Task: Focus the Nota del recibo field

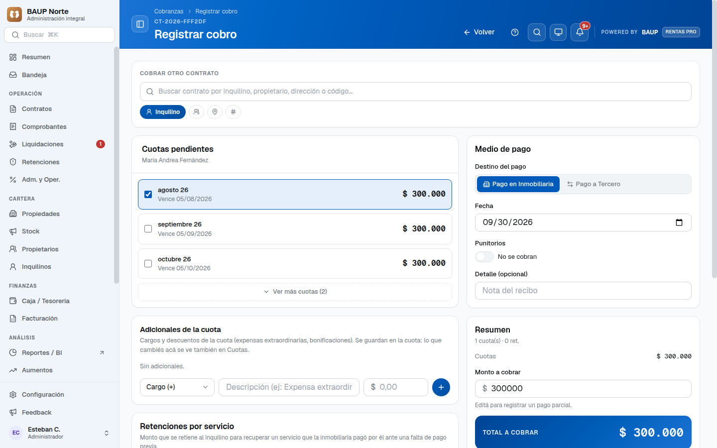Action: pyautogui.click(x=583, y=291)
